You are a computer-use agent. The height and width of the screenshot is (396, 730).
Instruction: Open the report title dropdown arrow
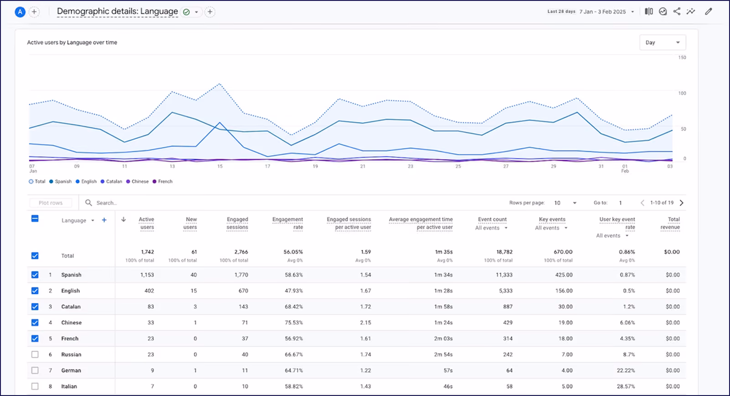pos(197,12)
